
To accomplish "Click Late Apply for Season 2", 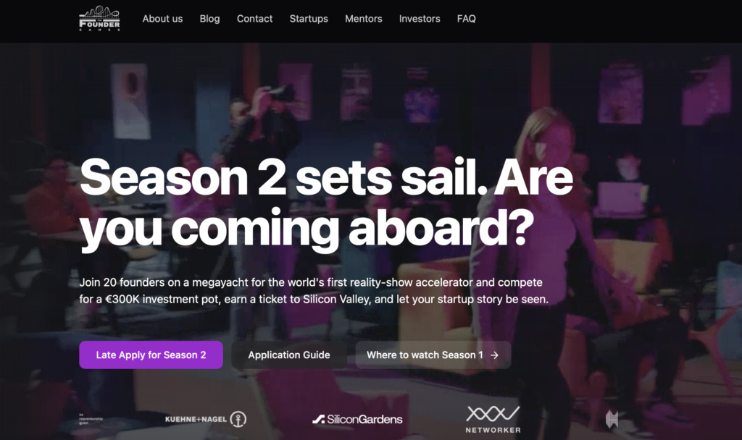I will pyautogui.click(x=151, y=355).
